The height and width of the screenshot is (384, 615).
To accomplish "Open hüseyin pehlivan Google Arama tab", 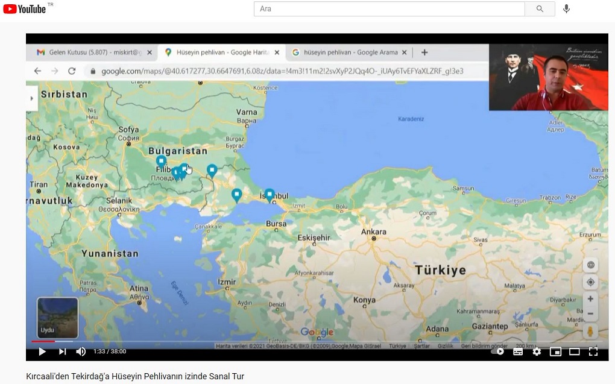I will click(x=350, y=52).
